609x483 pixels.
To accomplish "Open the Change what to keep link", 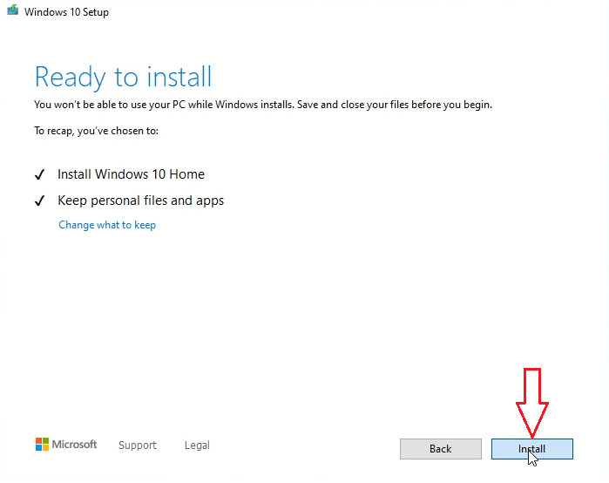I will [107, 225].
